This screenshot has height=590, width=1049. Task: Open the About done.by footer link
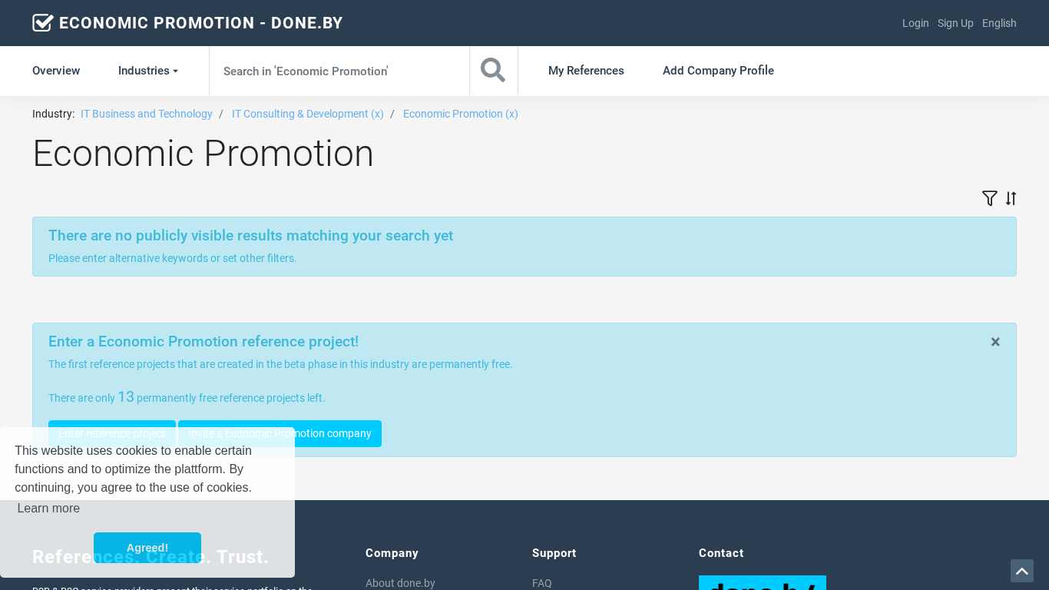click(400, 583)
